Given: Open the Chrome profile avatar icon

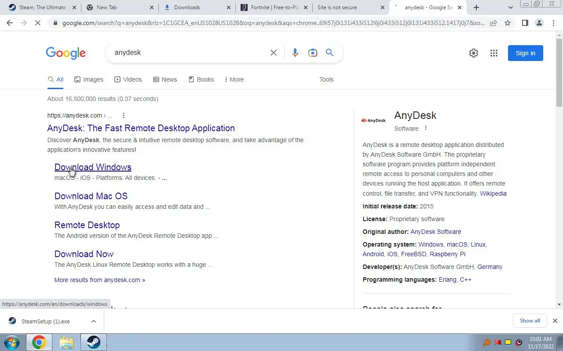Looking at the screenshot, I should coord(539,23).
